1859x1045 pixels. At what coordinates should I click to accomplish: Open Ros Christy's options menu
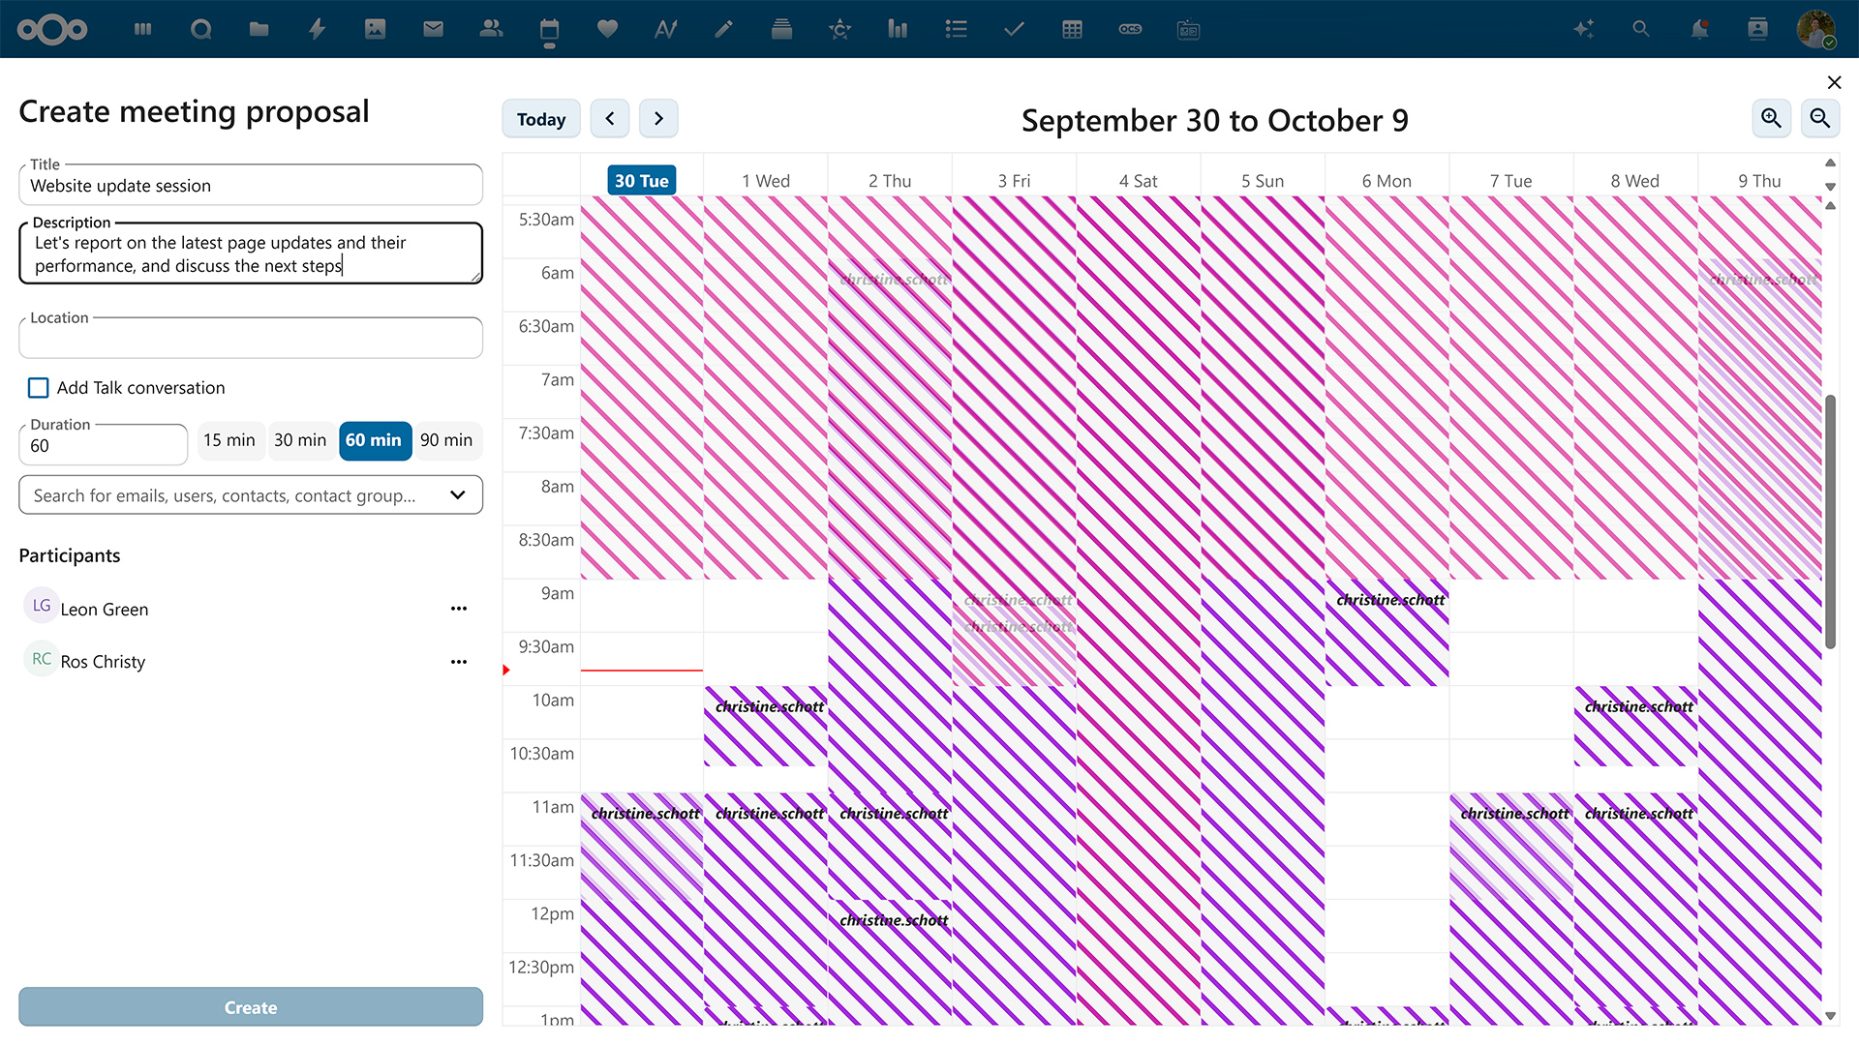[x=459, y=662]
